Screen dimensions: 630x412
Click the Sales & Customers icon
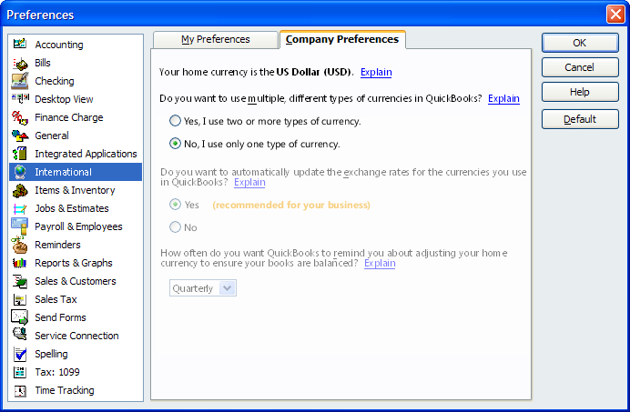pos(20,281)
